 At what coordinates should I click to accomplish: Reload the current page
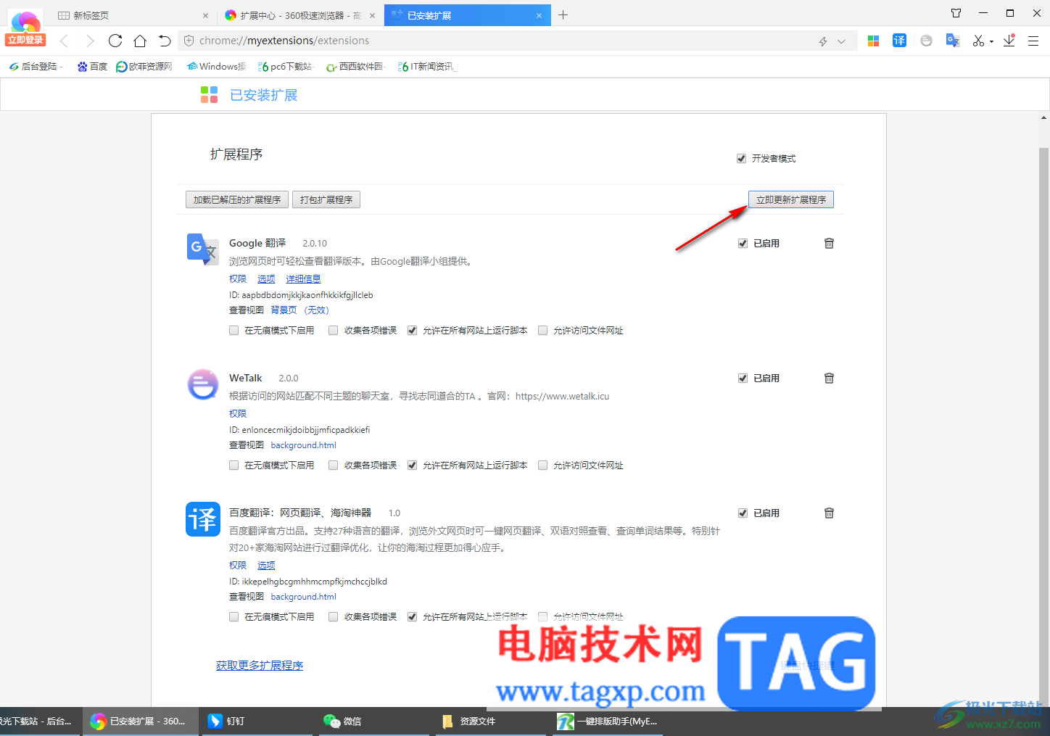pos(115,41)
